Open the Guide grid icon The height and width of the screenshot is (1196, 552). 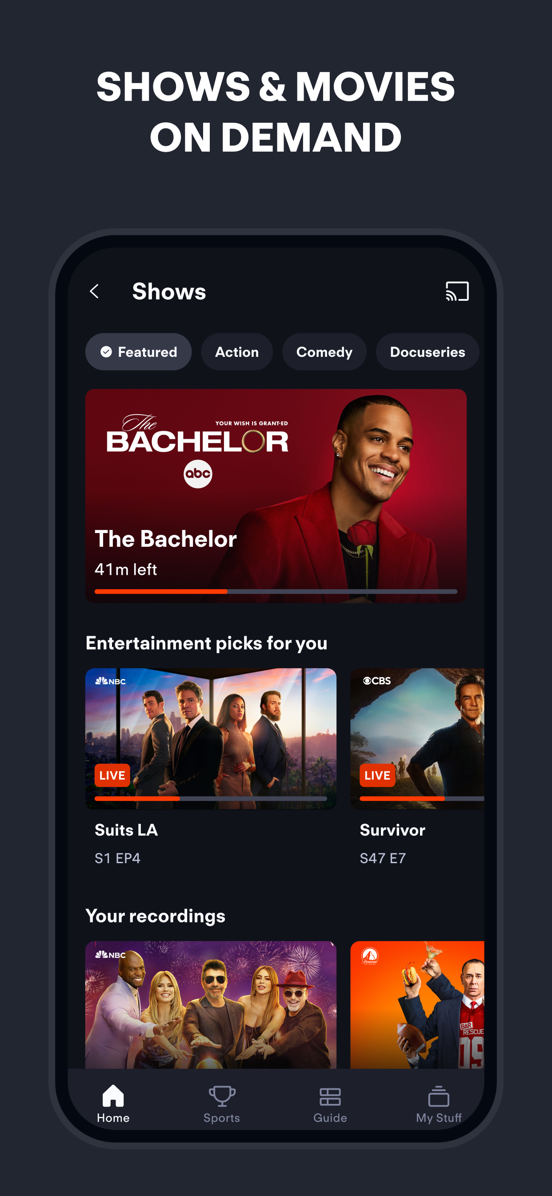coord(330,1097)
